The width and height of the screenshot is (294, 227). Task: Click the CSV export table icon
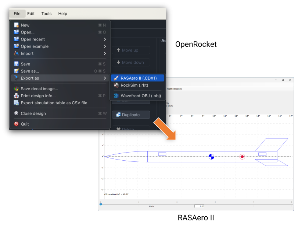pos(17,103)
